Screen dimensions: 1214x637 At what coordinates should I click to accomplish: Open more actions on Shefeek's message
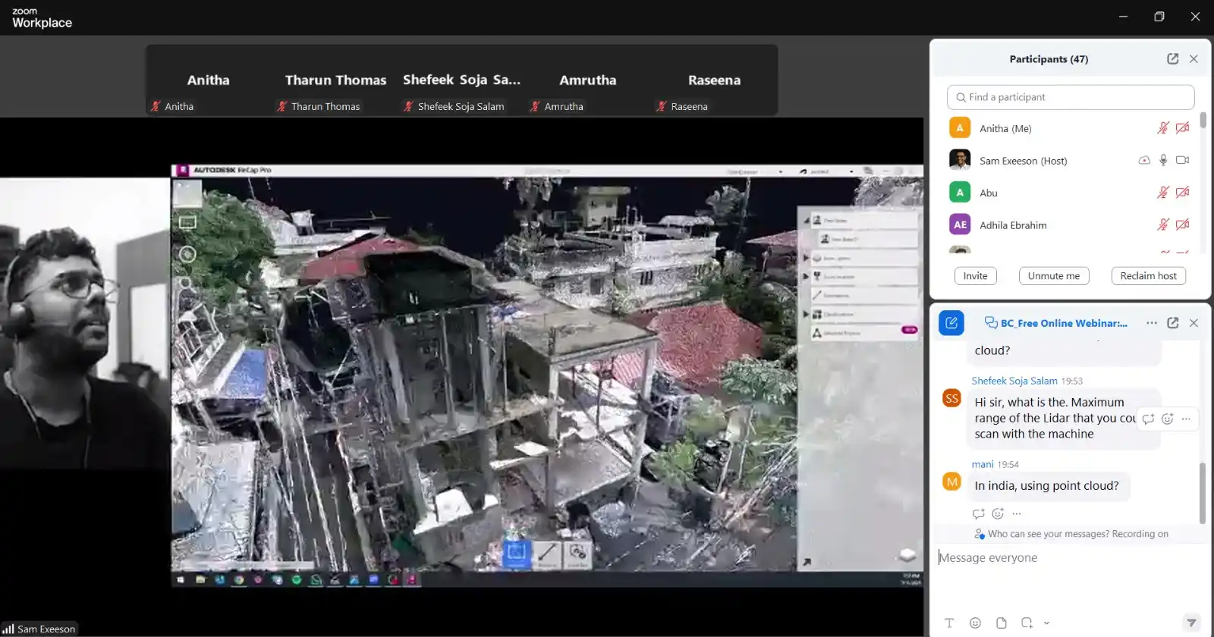1186,419
